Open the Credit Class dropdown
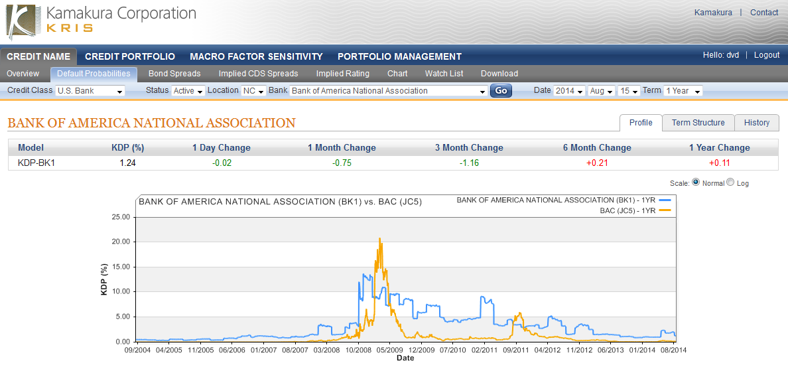This screenshot has width=788, height=369. 90,91
